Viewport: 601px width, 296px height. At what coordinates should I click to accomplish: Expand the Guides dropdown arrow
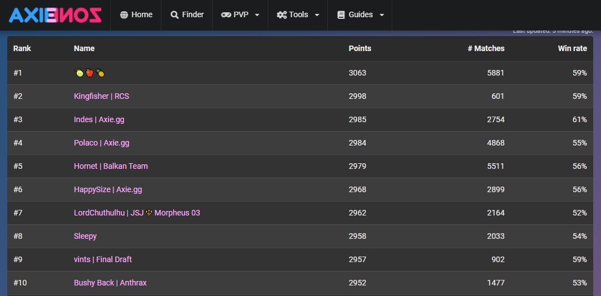(382, 16)
